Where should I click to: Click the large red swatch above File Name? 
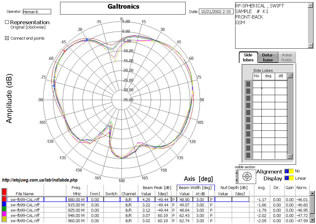tap(4, 191)
